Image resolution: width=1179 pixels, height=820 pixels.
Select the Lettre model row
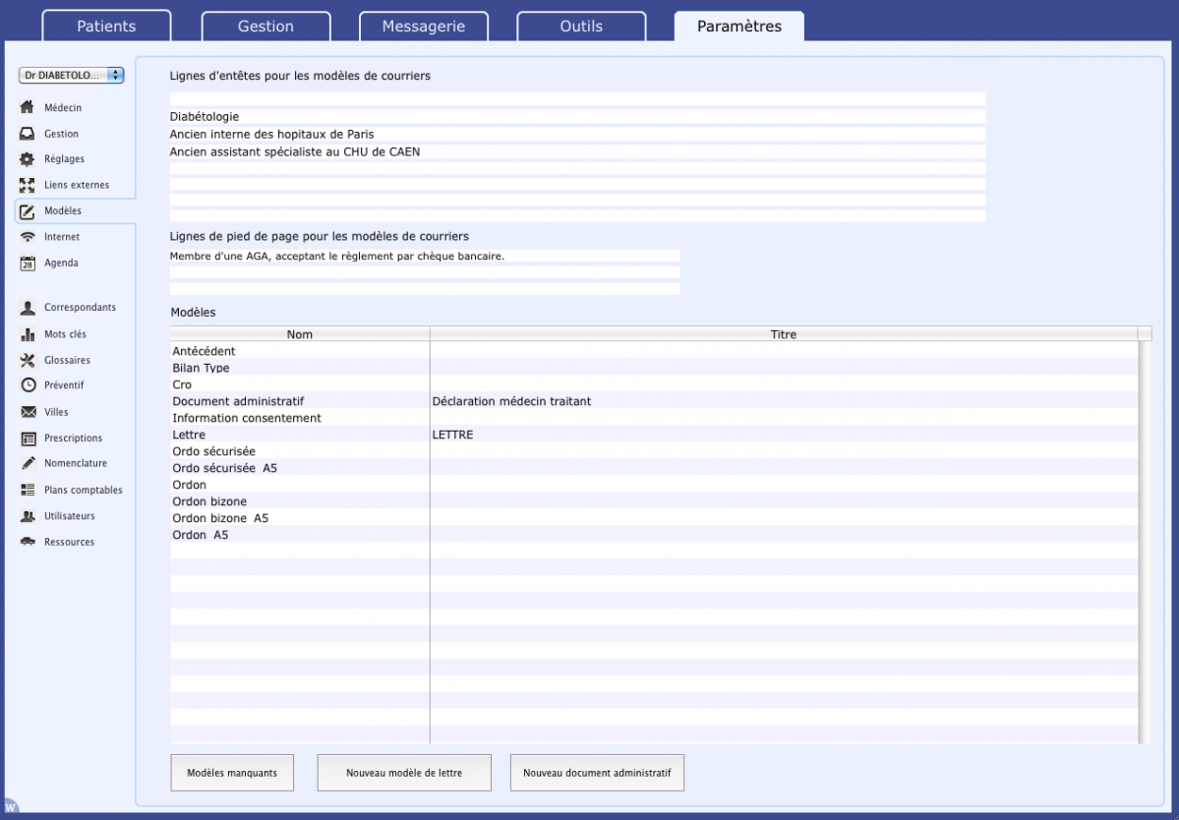[654, 435]
